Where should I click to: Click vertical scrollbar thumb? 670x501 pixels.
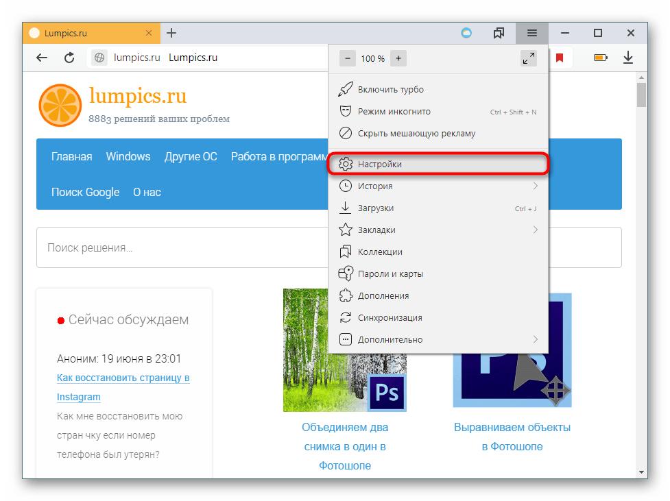point(641,95)
